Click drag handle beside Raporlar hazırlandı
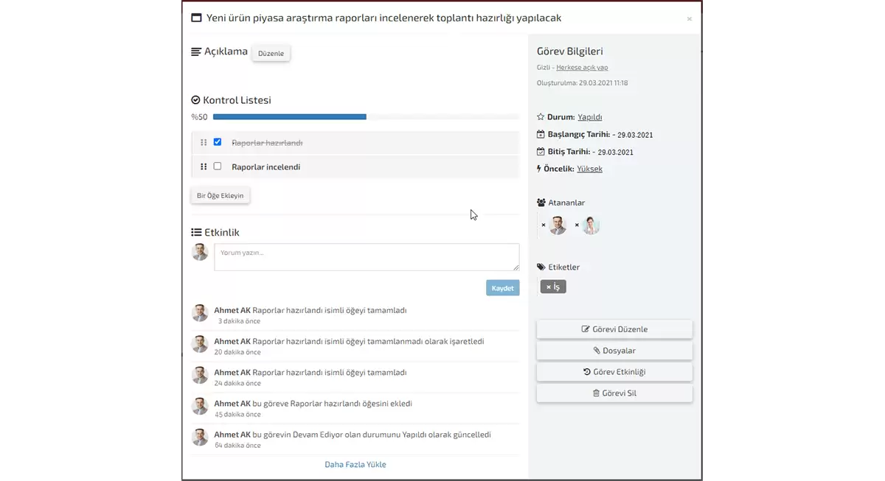 coord(204,143)
